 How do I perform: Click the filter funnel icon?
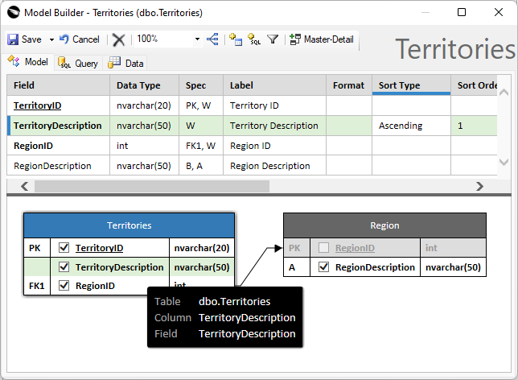tap(273, 39)
